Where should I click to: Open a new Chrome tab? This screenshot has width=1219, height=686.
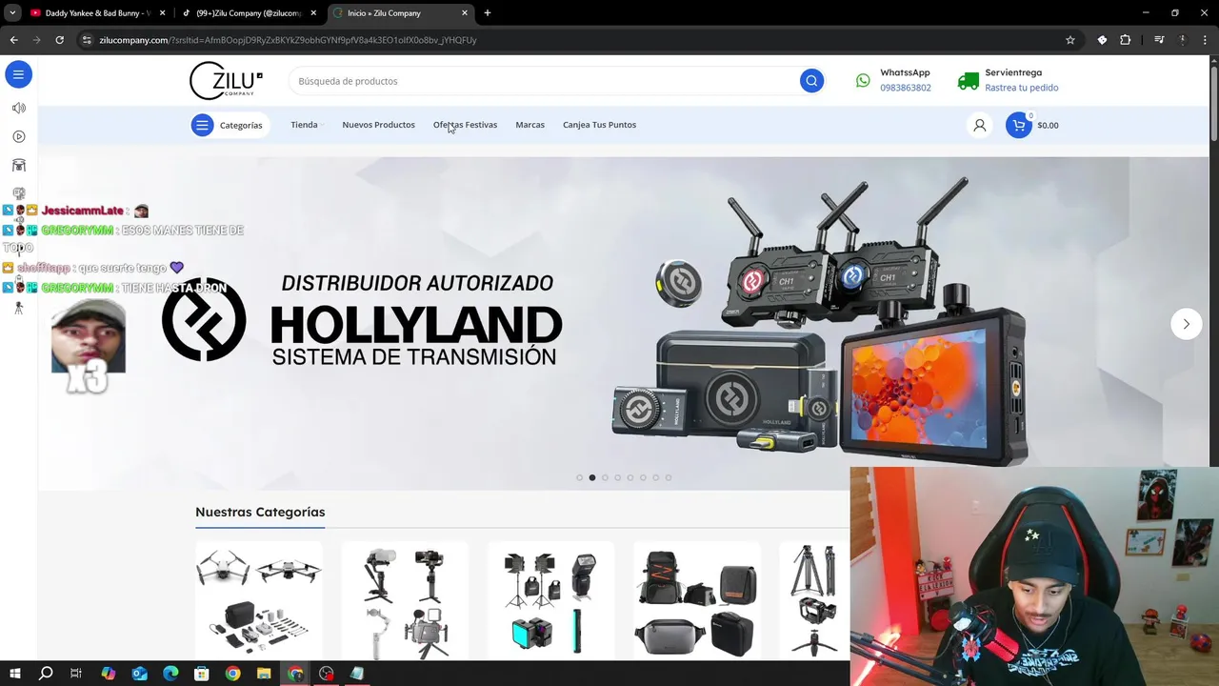click(488, 13)
